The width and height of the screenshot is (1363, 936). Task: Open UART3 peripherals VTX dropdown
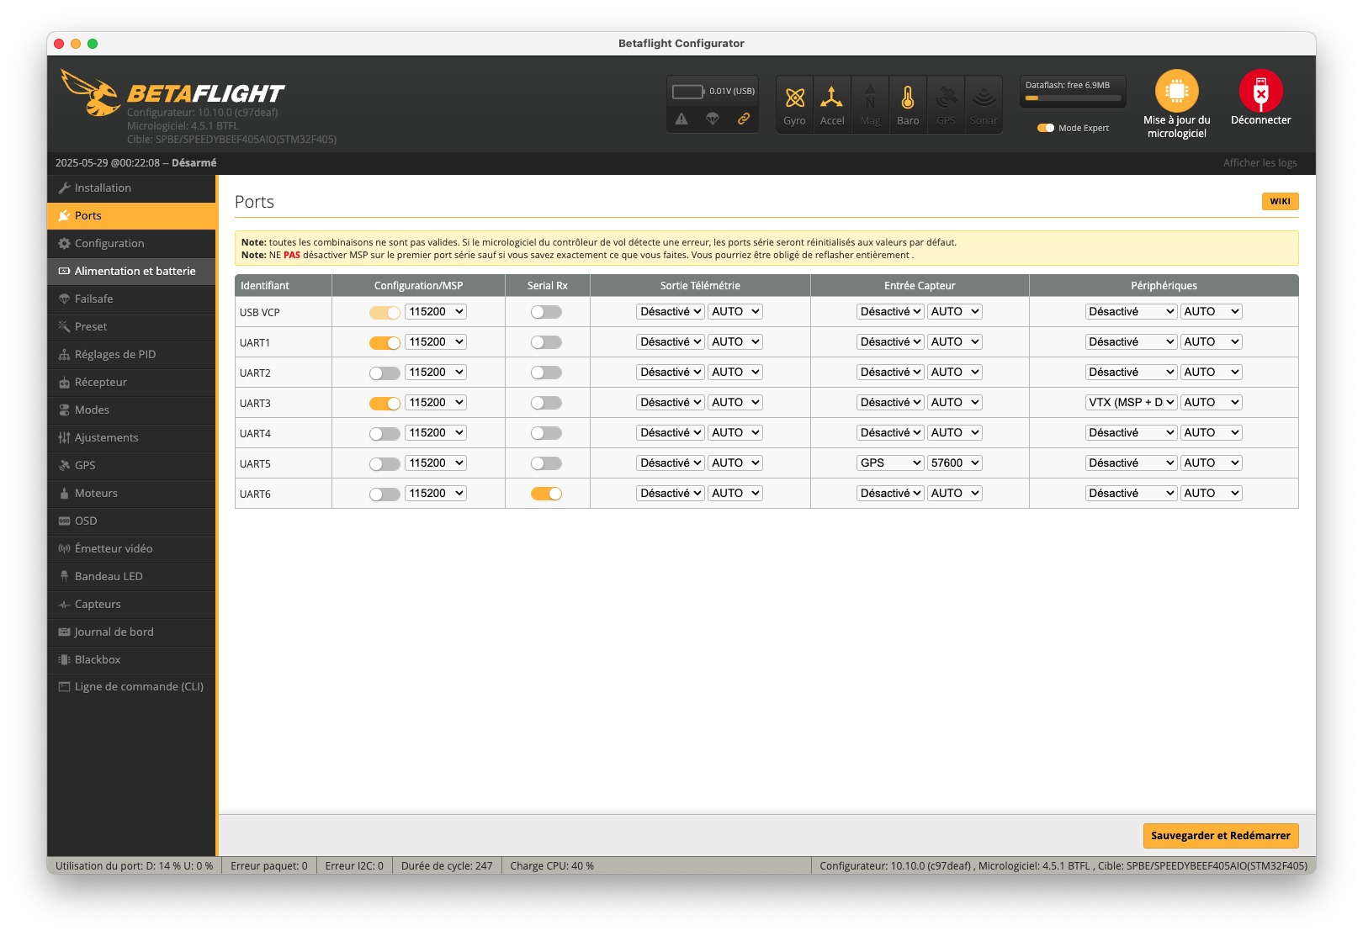pyautogui.click(x=1131, y=402)
